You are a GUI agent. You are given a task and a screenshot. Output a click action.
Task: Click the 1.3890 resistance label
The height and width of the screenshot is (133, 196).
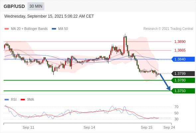[180, 42]
